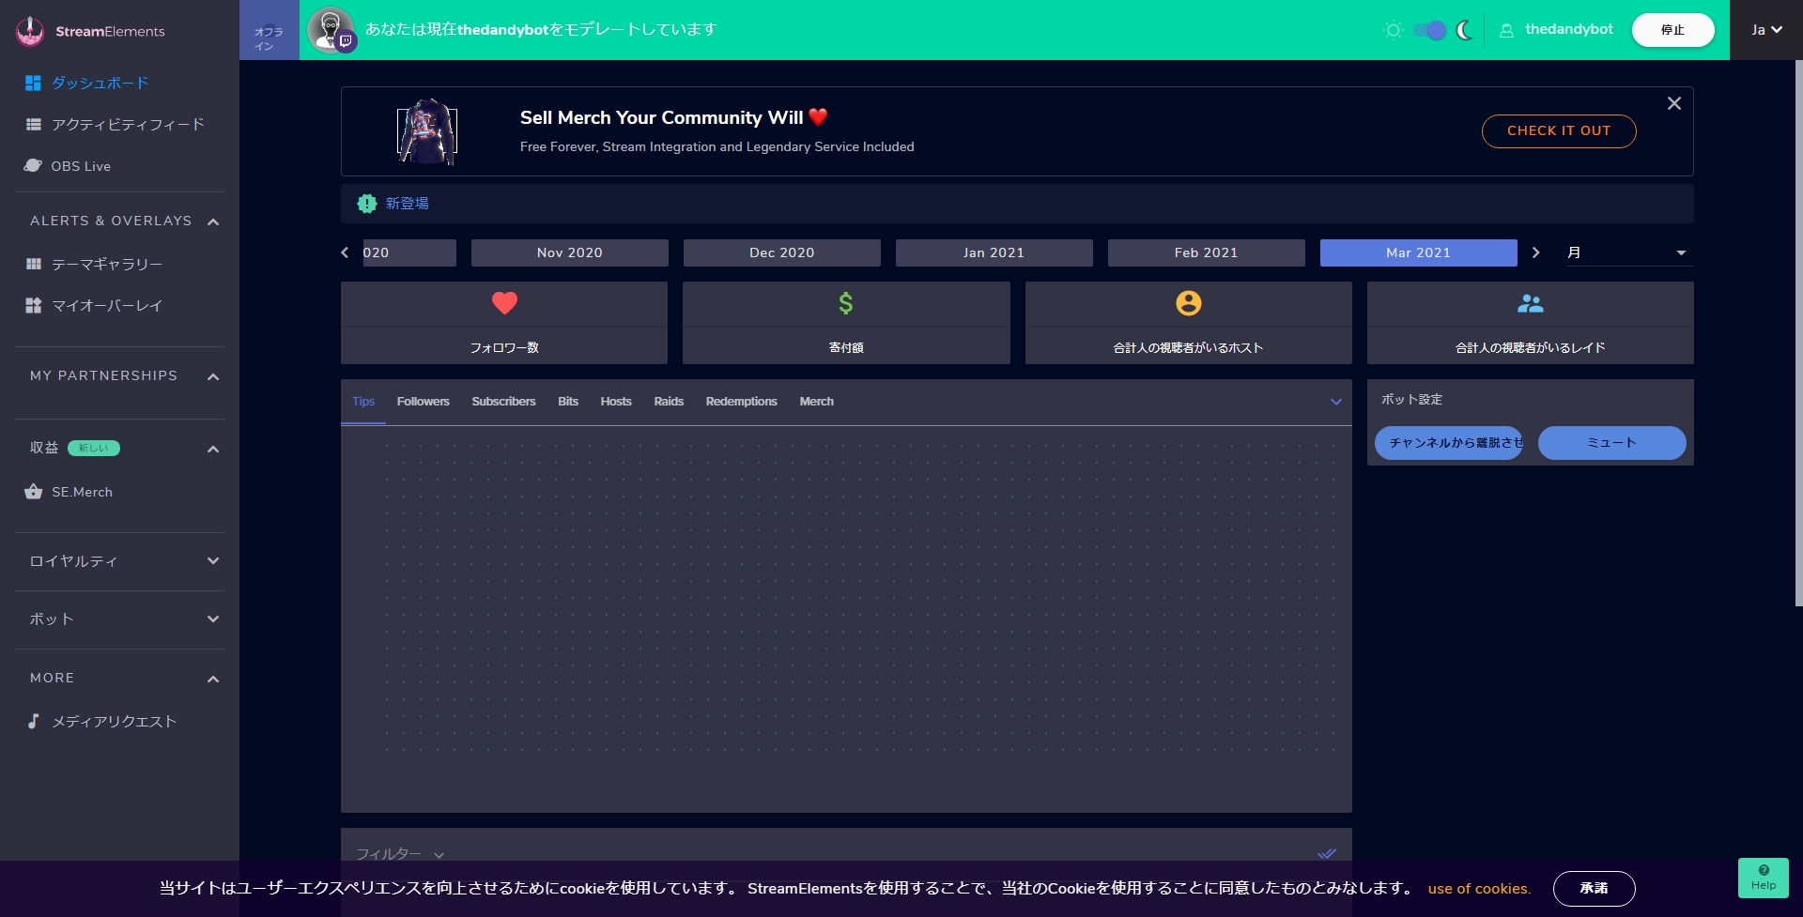1803x917 pixels.
Task: Open SE.Merch in sidebar
Action: (x=82, y=492)
